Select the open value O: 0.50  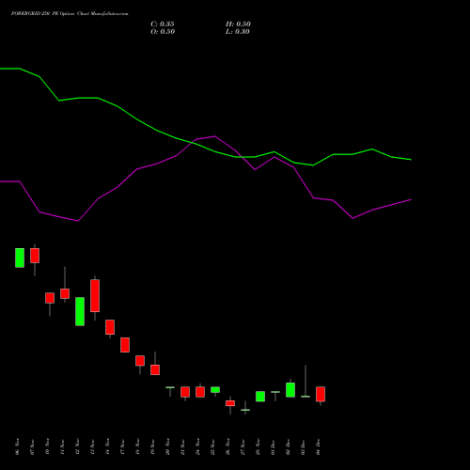click(x=163, y=32)
